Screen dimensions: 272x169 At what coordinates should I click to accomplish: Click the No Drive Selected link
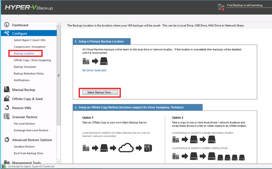(x=94, y=70)
